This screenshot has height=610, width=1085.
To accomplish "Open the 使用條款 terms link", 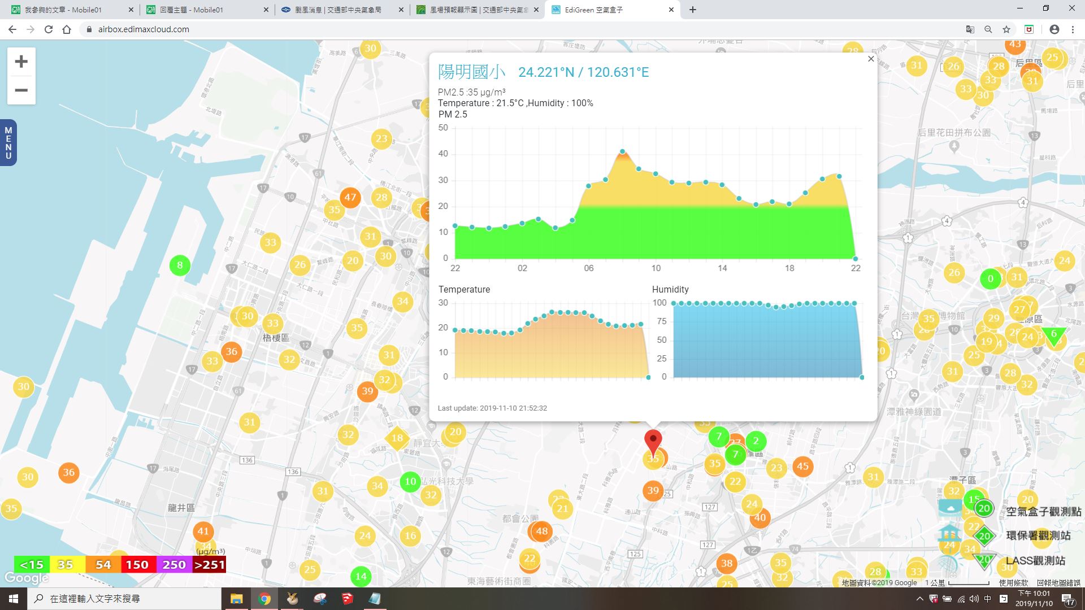I will point(1013,583).
